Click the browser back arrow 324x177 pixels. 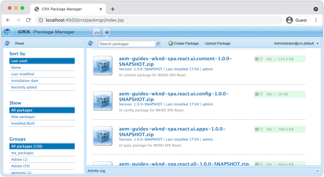click(8, 20)
